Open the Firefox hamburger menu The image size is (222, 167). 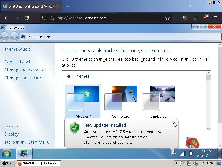point(215,18)
